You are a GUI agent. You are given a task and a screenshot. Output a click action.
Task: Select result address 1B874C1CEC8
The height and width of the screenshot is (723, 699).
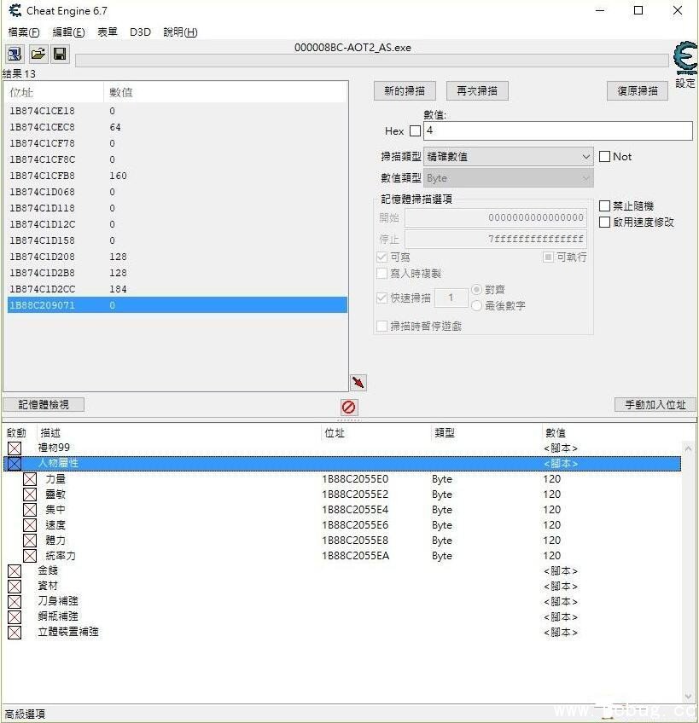42,127
